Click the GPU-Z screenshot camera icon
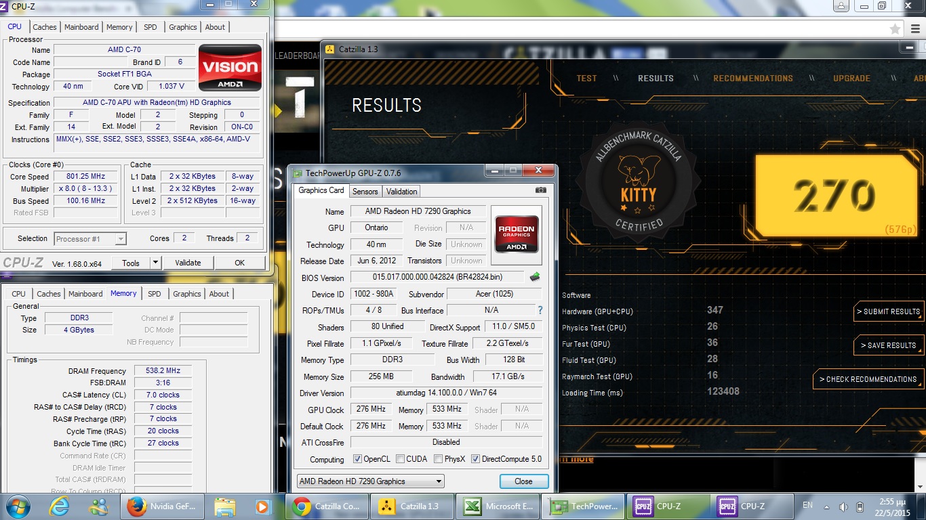 [x=540, y=191]
